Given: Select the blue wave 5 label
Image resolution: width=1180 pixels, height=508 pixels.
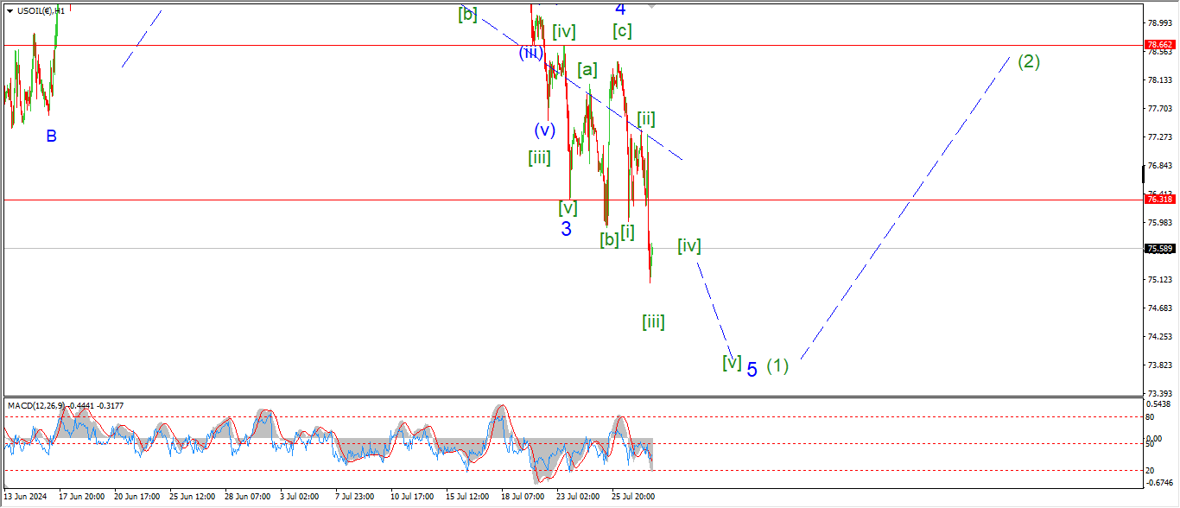Looking at the screenshot, I should pyautogui.click(x=752, y=370).
